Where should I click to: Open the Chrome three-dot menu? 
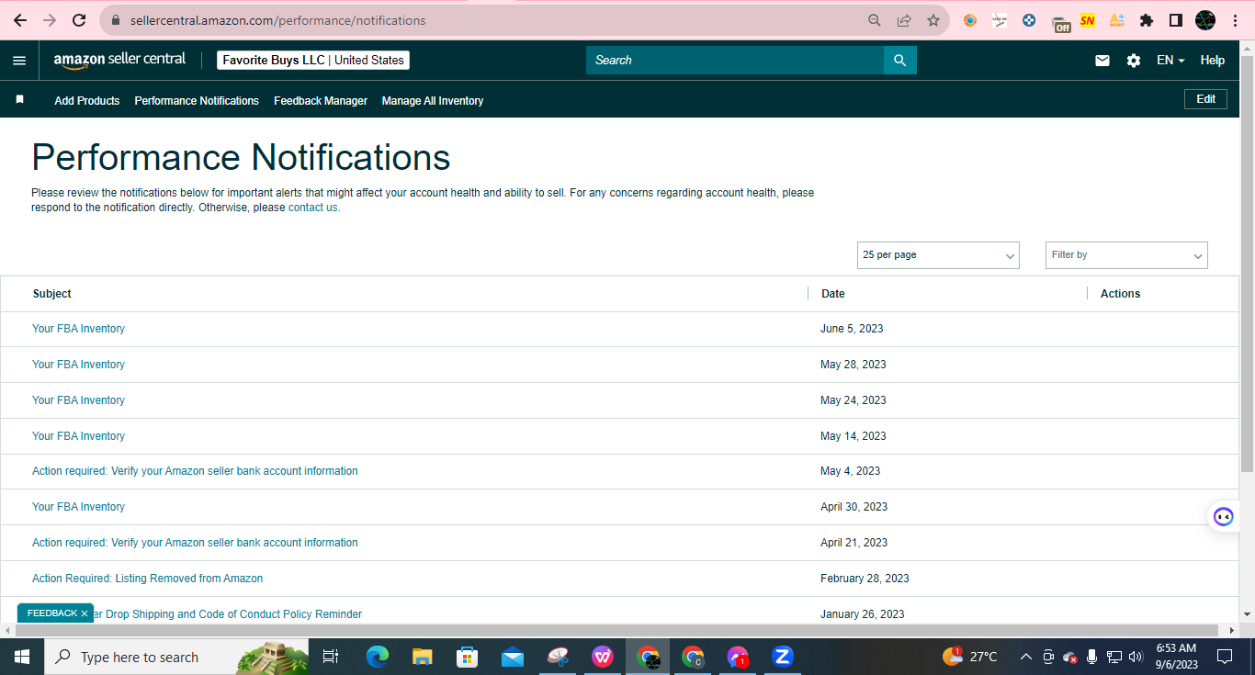[x=1236, y=20]
